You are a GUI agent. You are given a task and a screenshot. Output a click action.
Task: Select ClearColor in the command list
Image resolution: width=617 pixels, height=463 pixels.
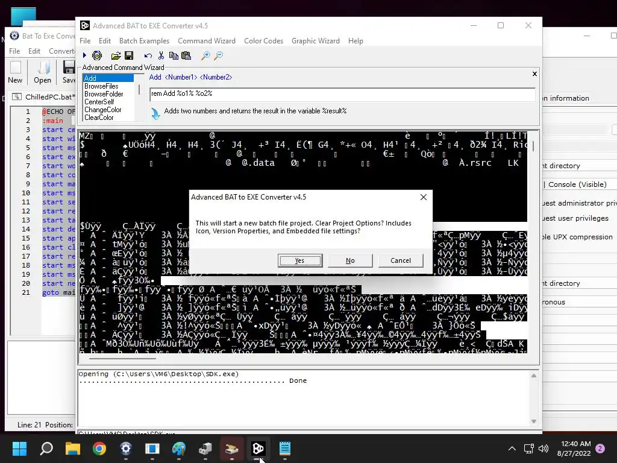99,118
